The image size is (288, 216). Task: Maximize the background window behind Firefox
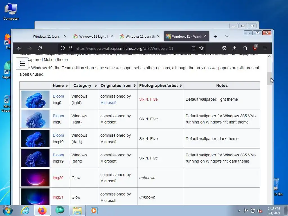pyautogui.click(x=243, y=26)
